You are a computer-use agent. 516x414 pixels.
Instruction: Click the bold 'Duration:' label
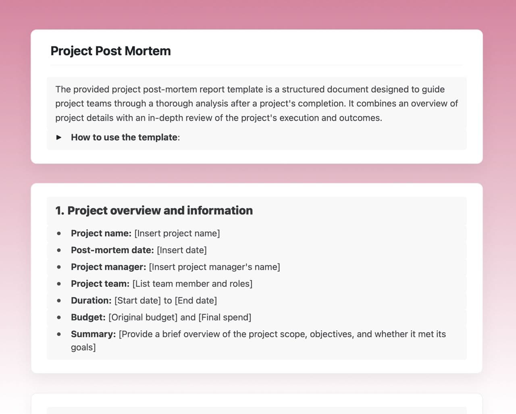[x=91, y=301]
